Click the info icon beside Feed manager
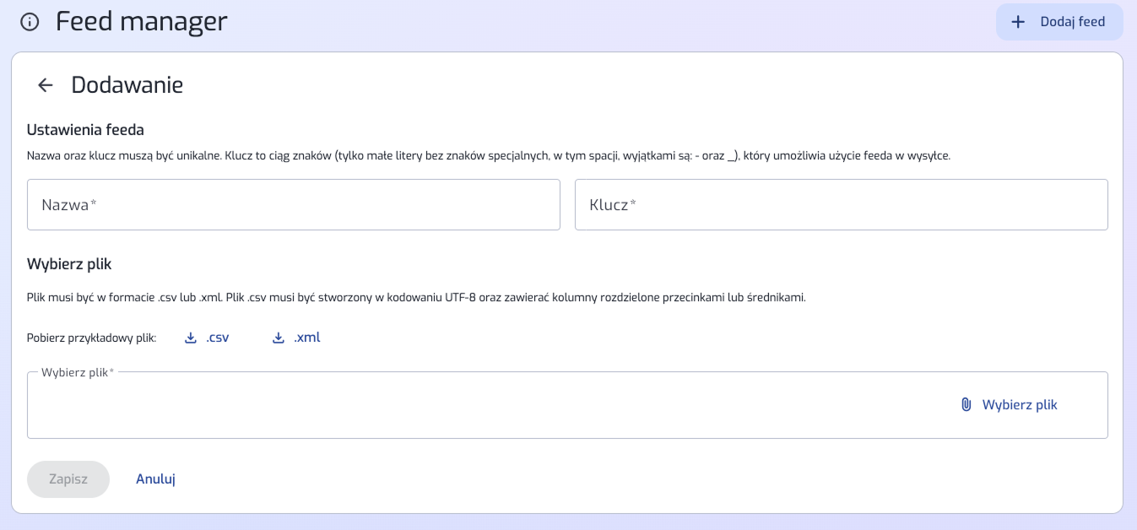 [x=30, y=22]
